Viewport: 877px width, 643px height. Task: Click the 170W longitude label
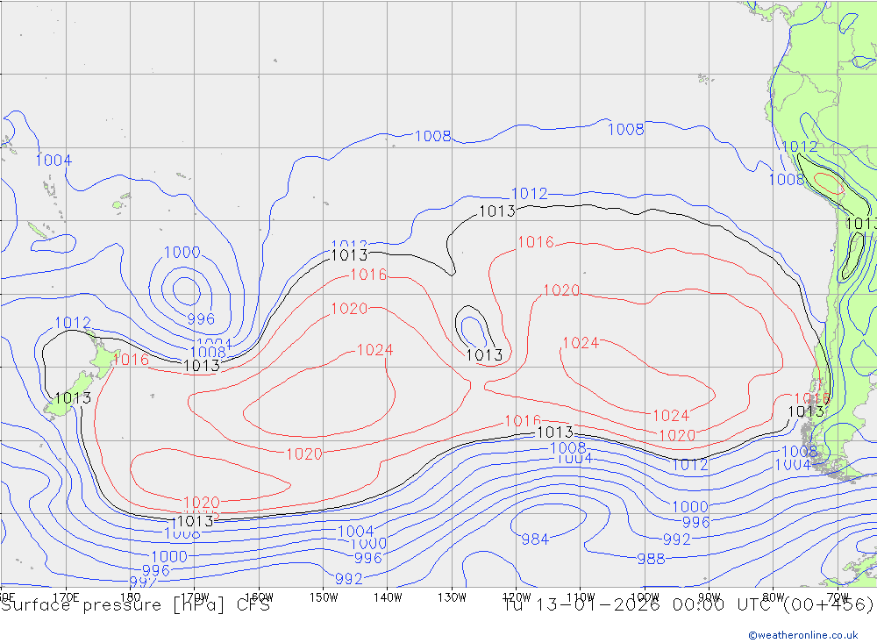coord(194,597)
